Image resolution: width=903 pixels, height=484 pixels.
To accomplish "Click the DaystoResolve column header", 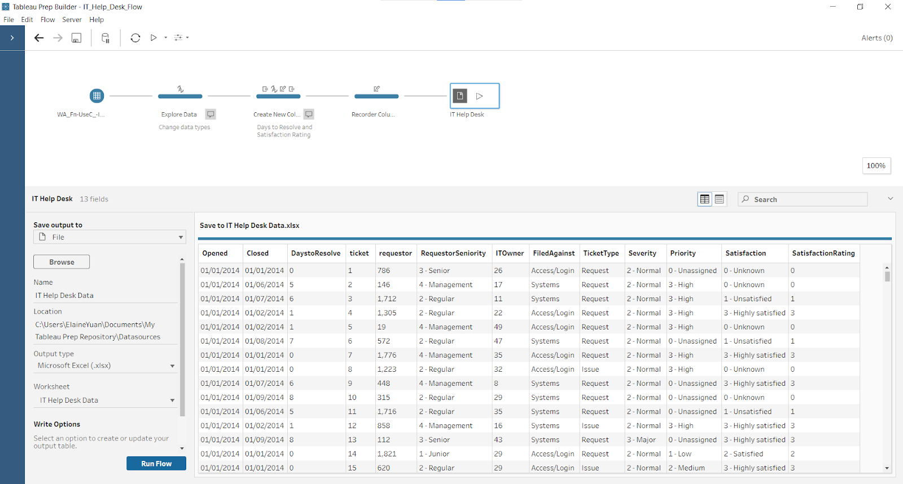I will [x=315, y=253].
